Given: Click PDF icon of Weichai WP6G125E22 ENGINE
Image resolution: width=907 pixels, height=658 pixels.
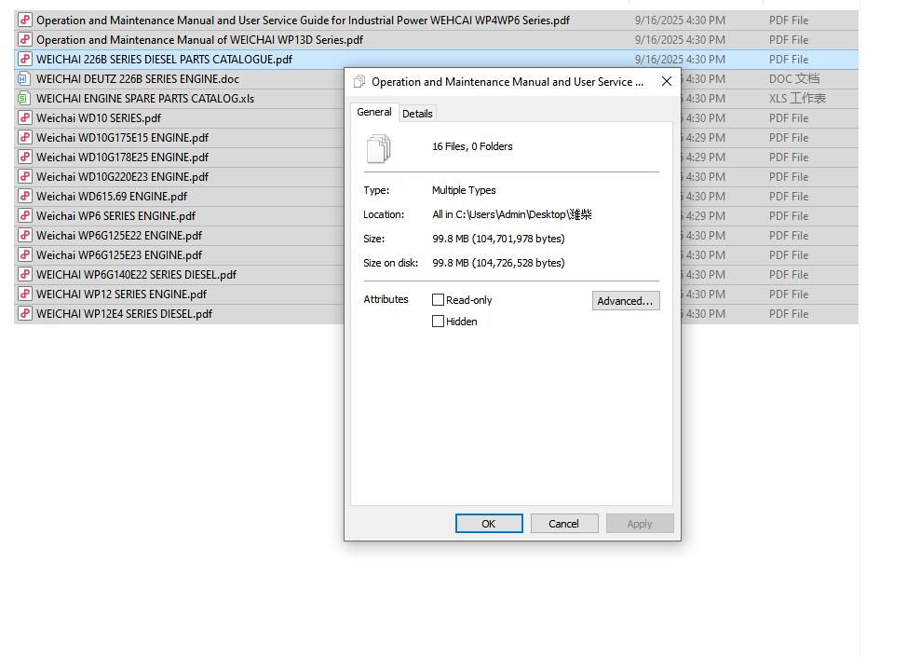Looking at the screenshot, I should point(24,236).
